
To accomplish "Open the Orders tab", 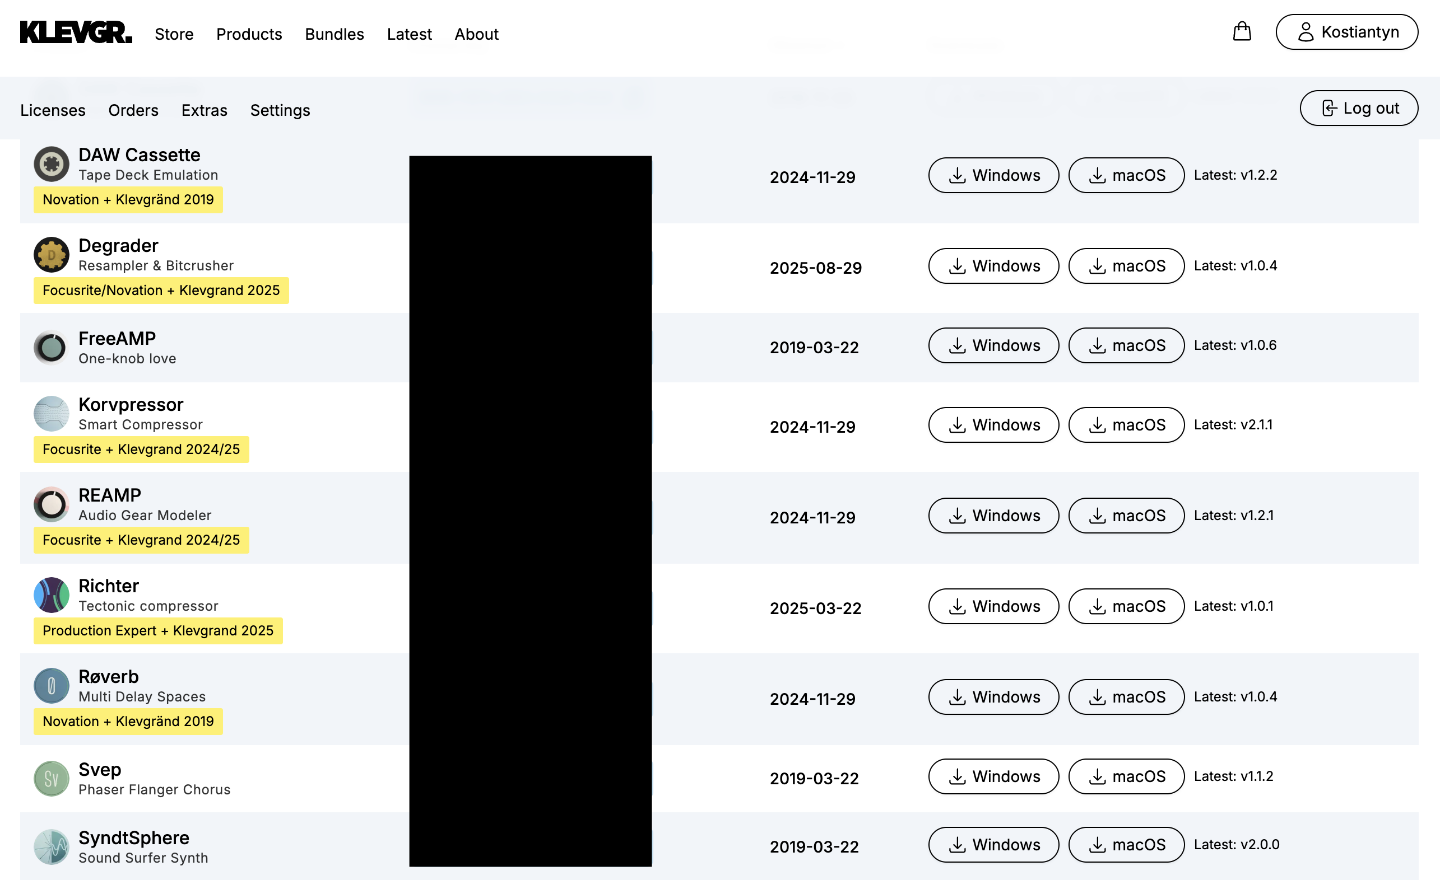I will click(x=133, y=110).
